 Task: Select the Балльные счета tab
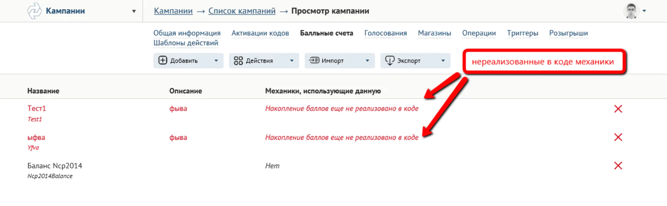click(326, 33)
